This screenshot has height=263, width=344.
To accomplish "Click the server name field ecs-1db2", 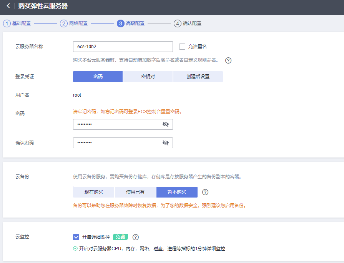I will coord(123,47).
